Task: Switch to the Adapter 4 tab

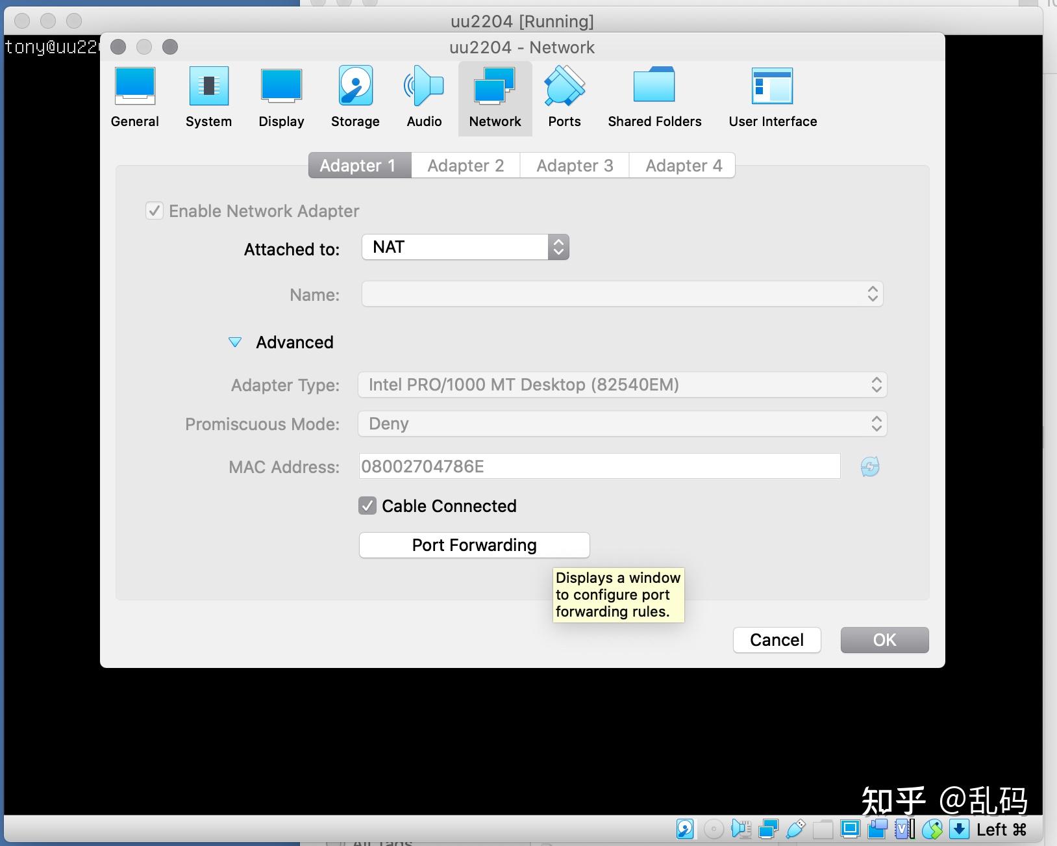Action: [x=682, y=165]
